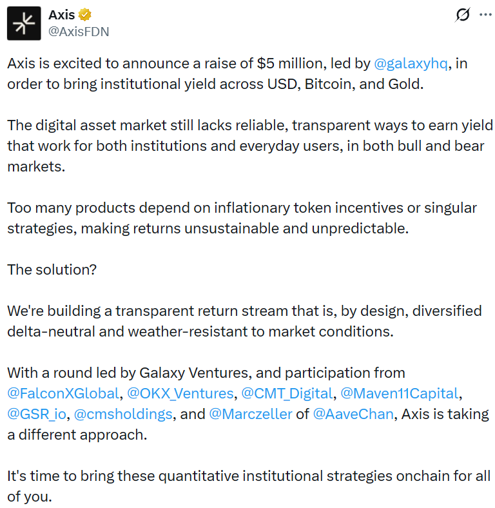Click the gold verified badge next to Axis
495x508 pixels.
85,15
